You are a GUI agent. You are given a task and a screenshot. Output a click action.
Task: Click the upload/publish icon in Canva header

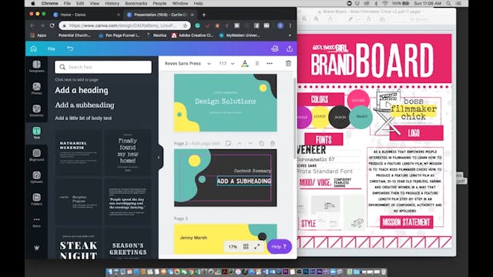pyautogui.click(x=290, y=48)
